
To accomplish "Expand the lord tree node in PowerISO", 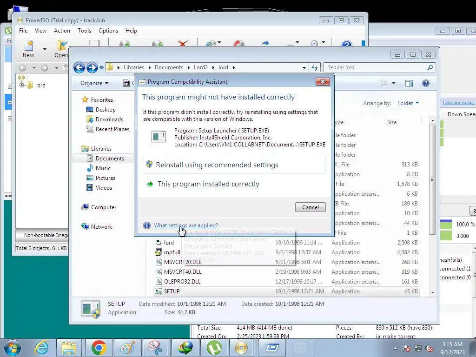I will [21, 86].
